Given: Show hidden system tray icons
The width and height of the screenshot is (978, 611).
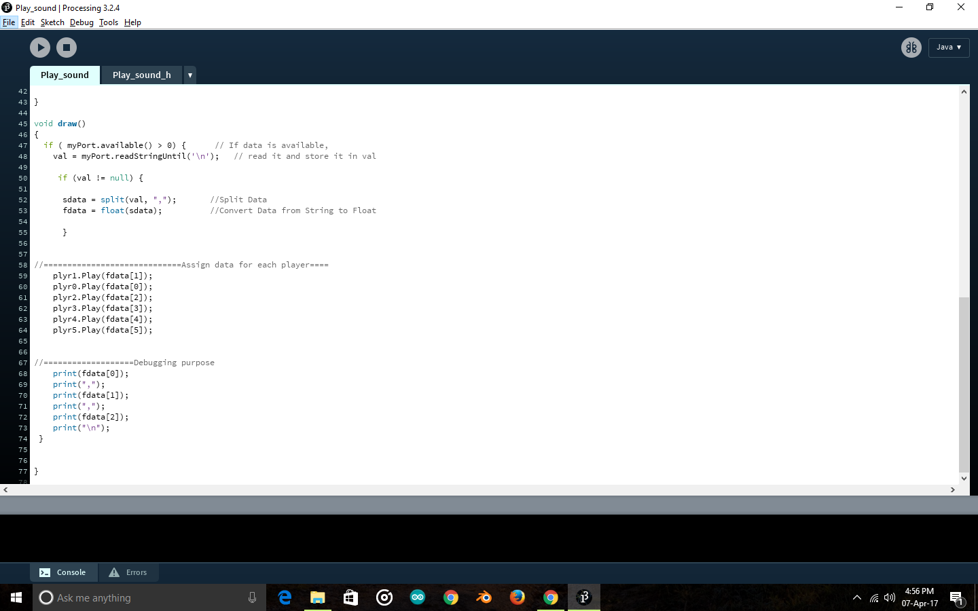Looking at the screenshot, I should [857, 597].
